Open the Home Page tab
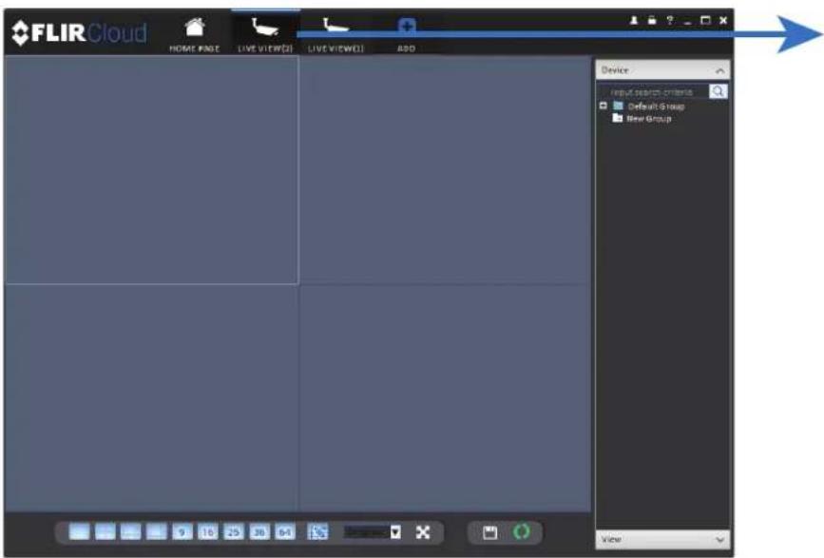 [x=195, y=34]
